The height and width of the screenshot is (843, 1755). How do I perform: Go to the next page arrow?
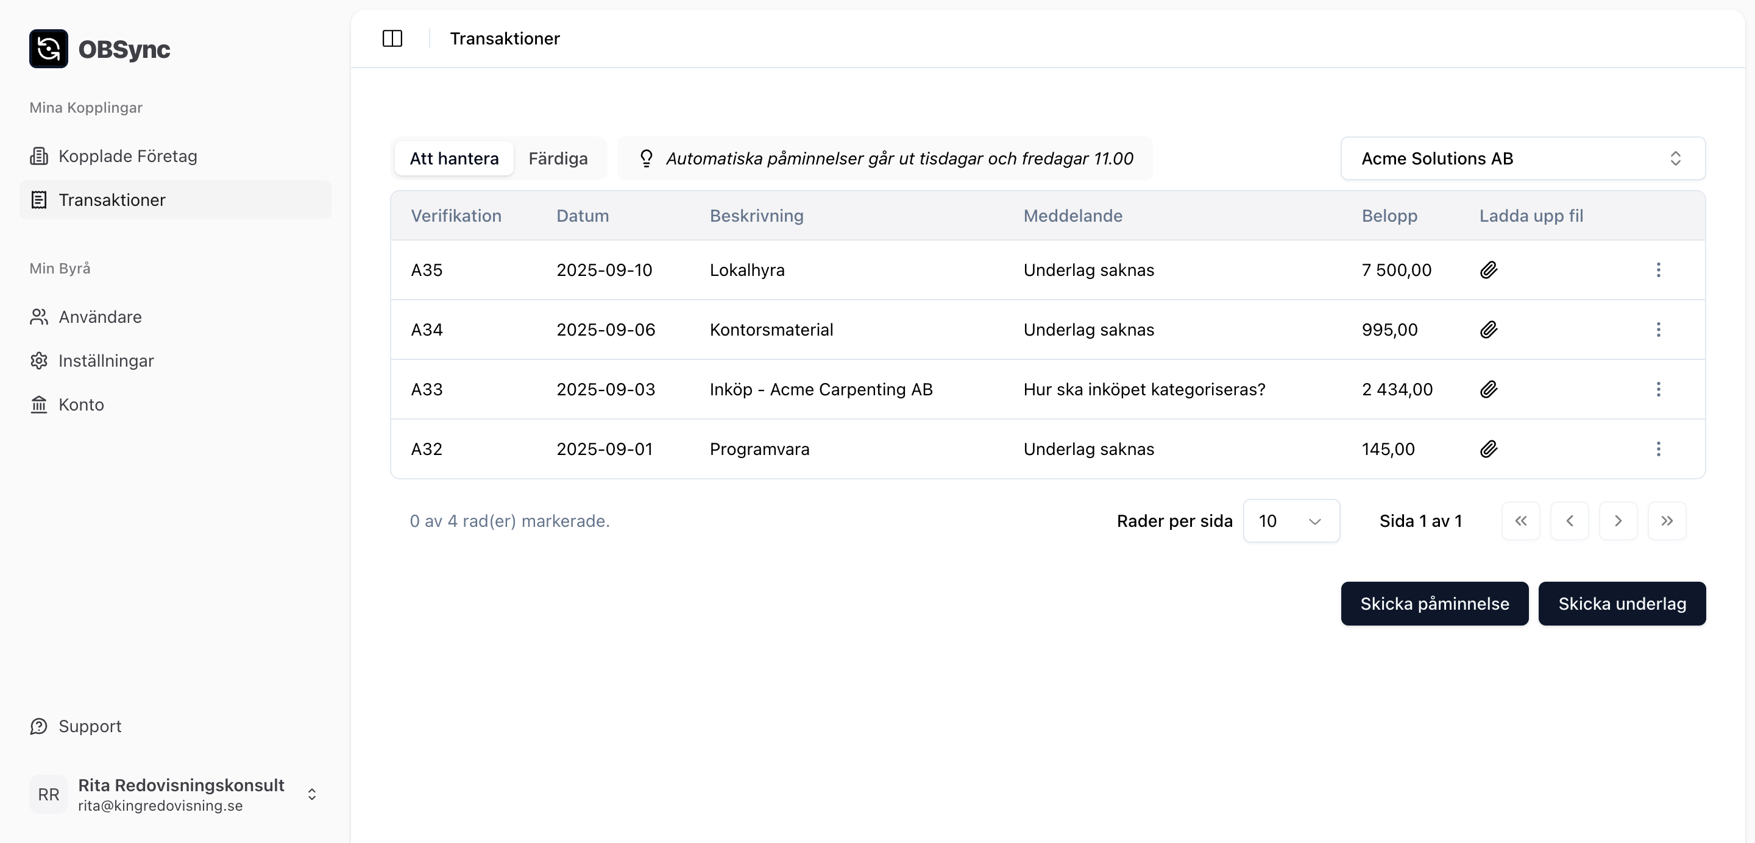tap(1618, 521)
